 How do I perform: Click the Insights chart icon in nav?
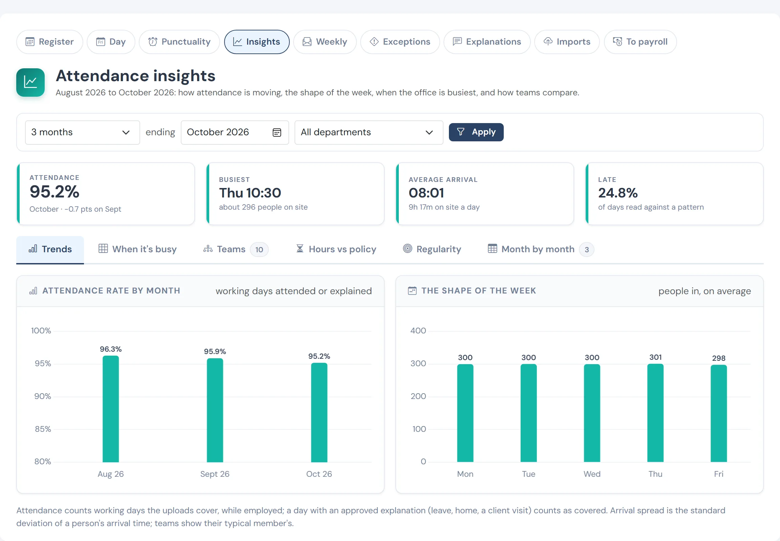click(238, 42)
